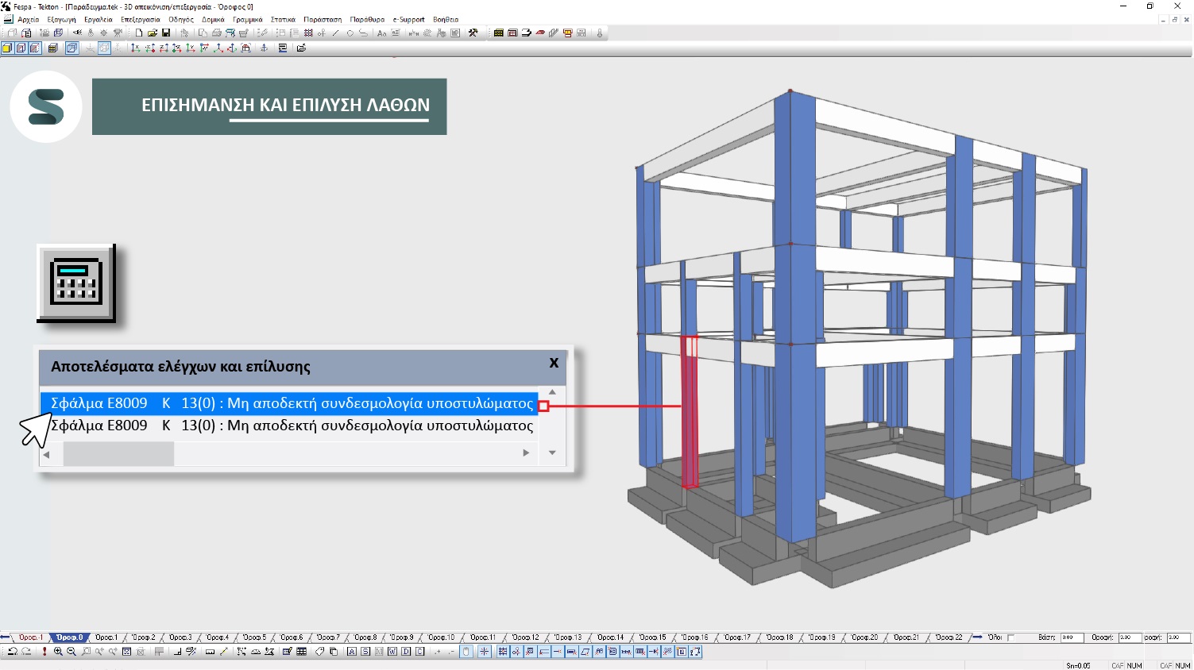Select the second Σφάλμα E8009 error row
This screenshot has width=1194, height=670.
291,425
